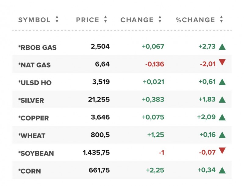Sort table by the PRICE column arrows
The height and width of the screenshot is (186, 244).
tap(105, 20)
